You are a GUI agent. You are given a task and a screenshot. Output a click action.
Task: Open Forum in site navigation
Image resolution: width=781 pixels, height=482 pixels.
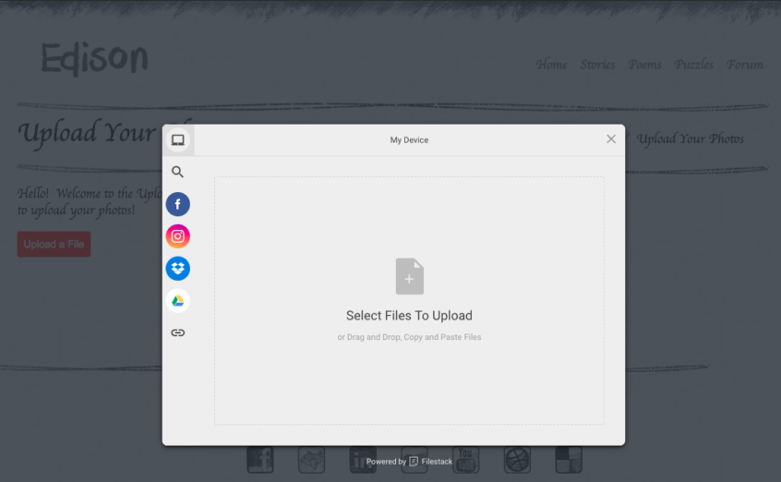click(744, 65)
